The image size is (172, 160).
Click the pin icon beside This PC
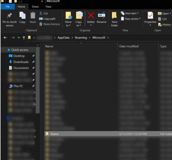pos(33,86)
